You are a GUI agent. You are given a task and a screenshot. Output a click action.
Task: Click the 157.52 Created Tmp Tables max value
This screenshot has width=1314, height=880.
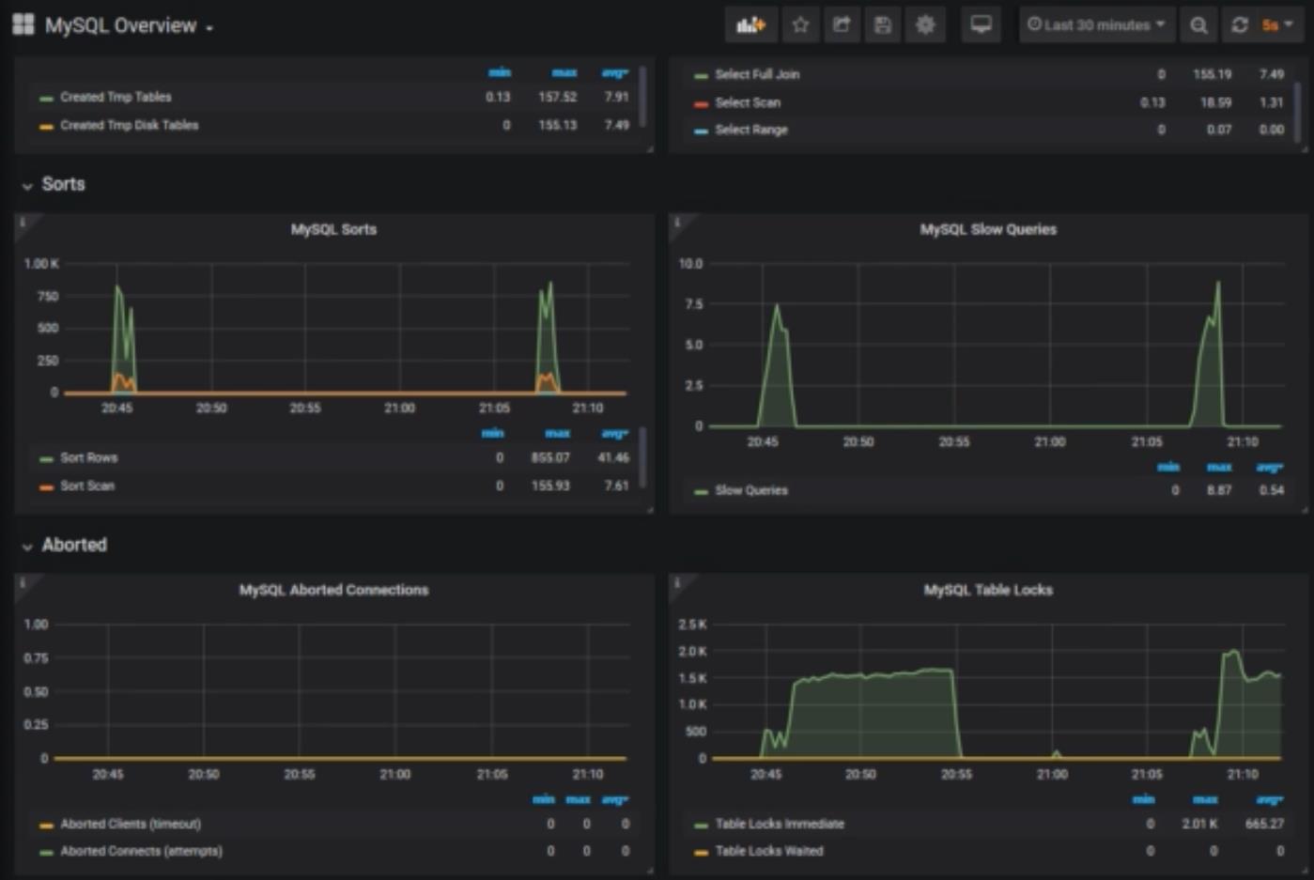click(x=558, y=97)
